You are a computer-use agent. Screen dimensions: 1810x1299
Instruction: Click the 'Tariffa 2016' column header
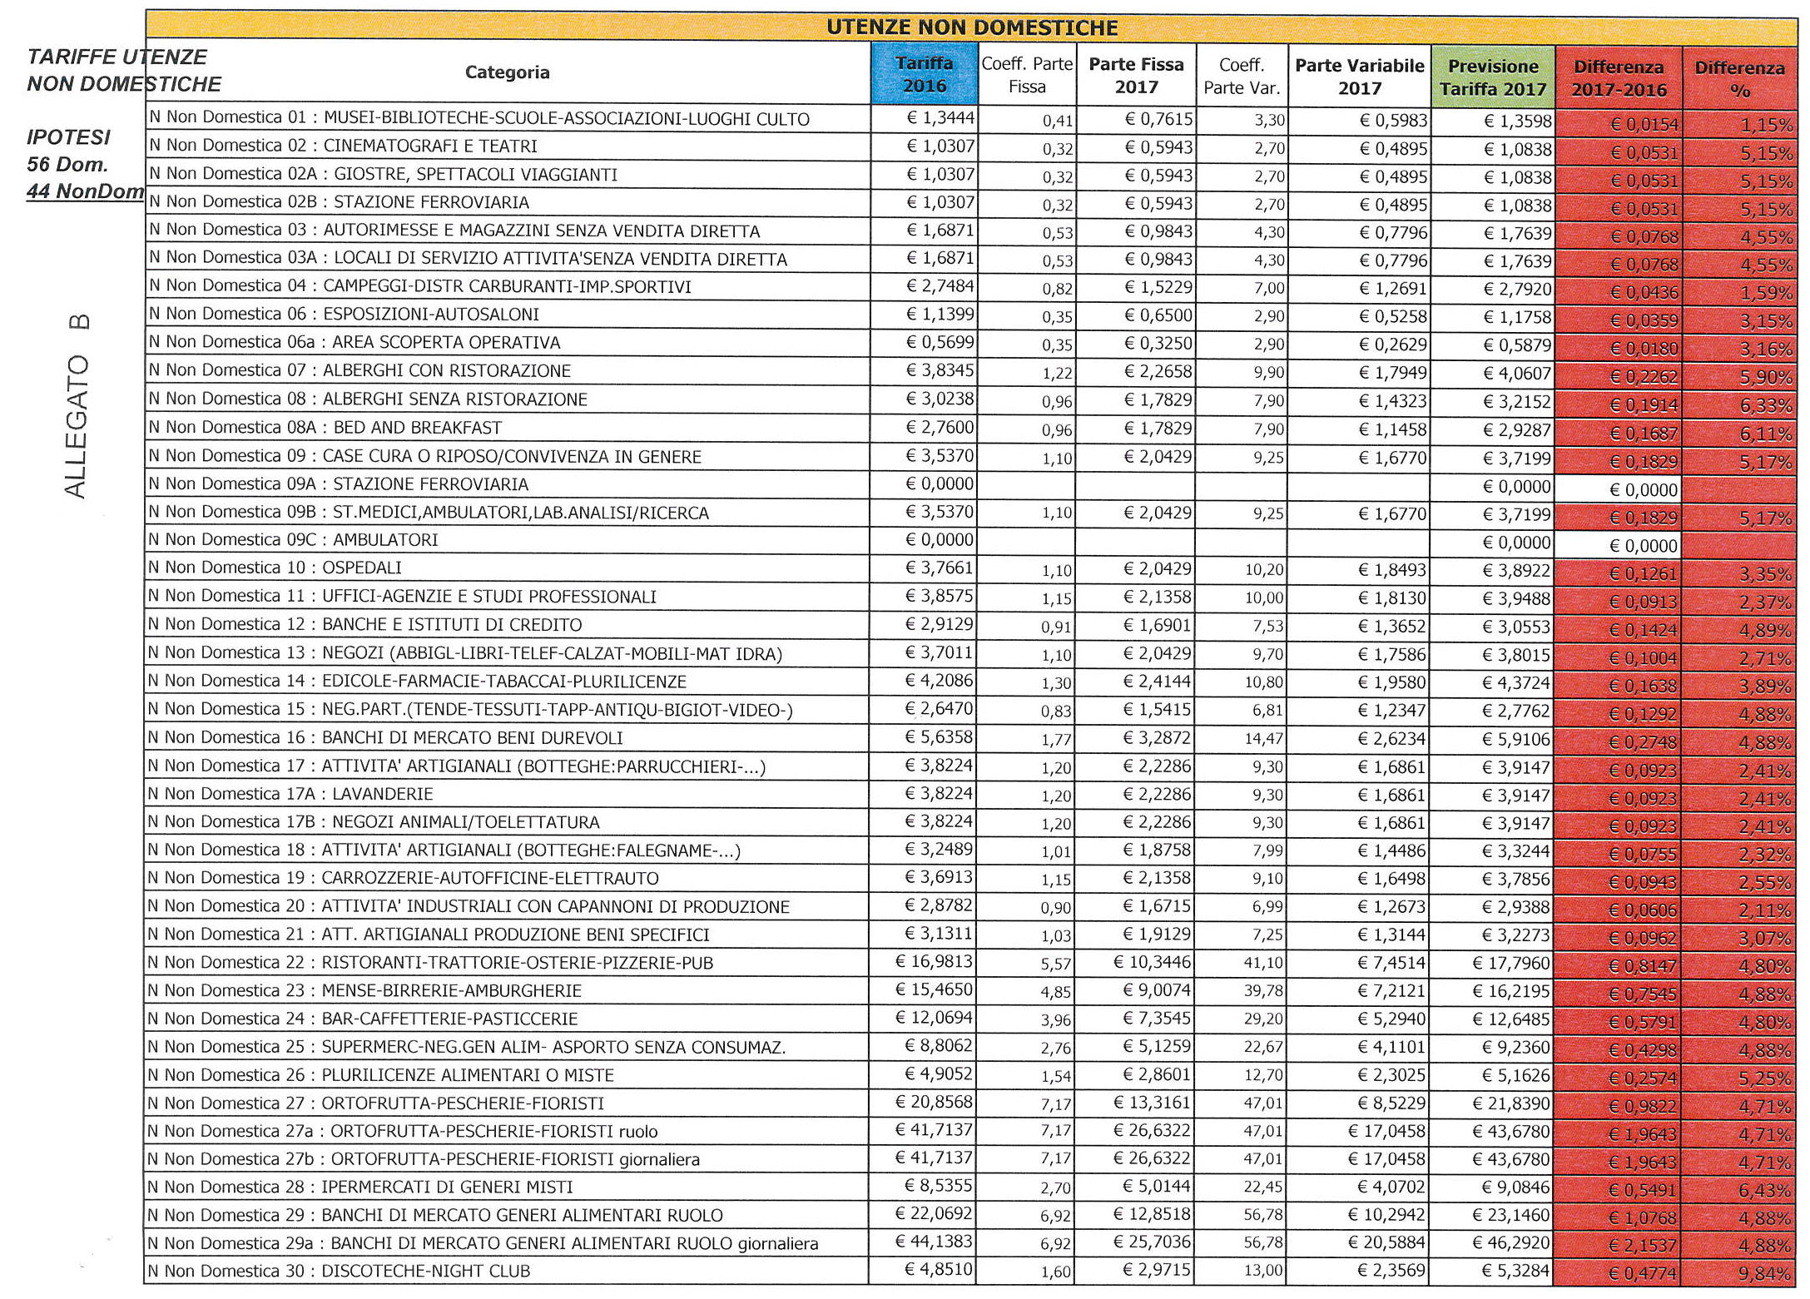924,74
